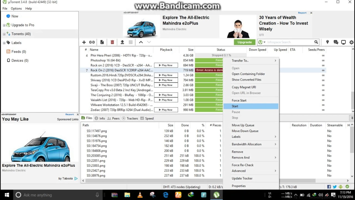Image resolution: width=355 pixels, height=200 pixels.
Task: Open VLC media player from taskbar
Action: click(140, 195)
